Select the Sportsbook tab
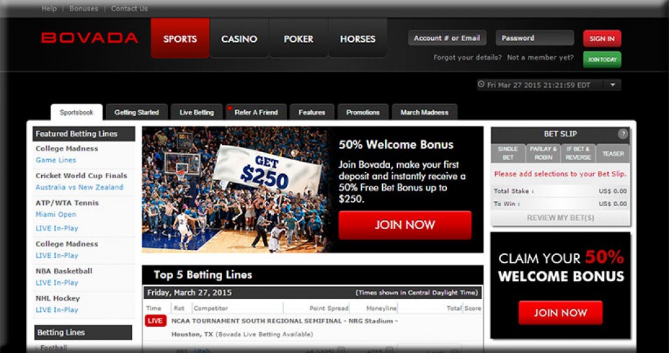 pyautogui.click(x=76, y=112)
